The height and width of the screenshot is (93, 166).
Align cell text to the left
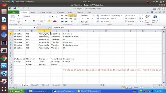(x=62, y=19)
